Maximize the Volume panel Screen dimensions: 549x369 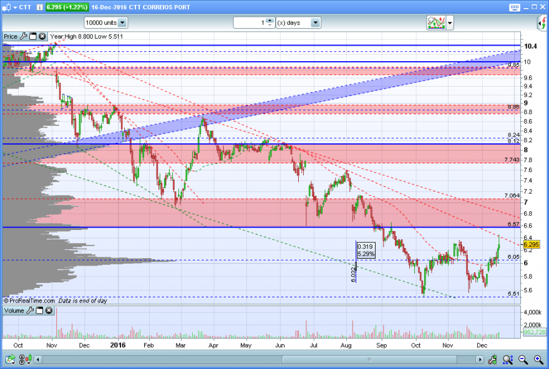(x=39, y=310)
